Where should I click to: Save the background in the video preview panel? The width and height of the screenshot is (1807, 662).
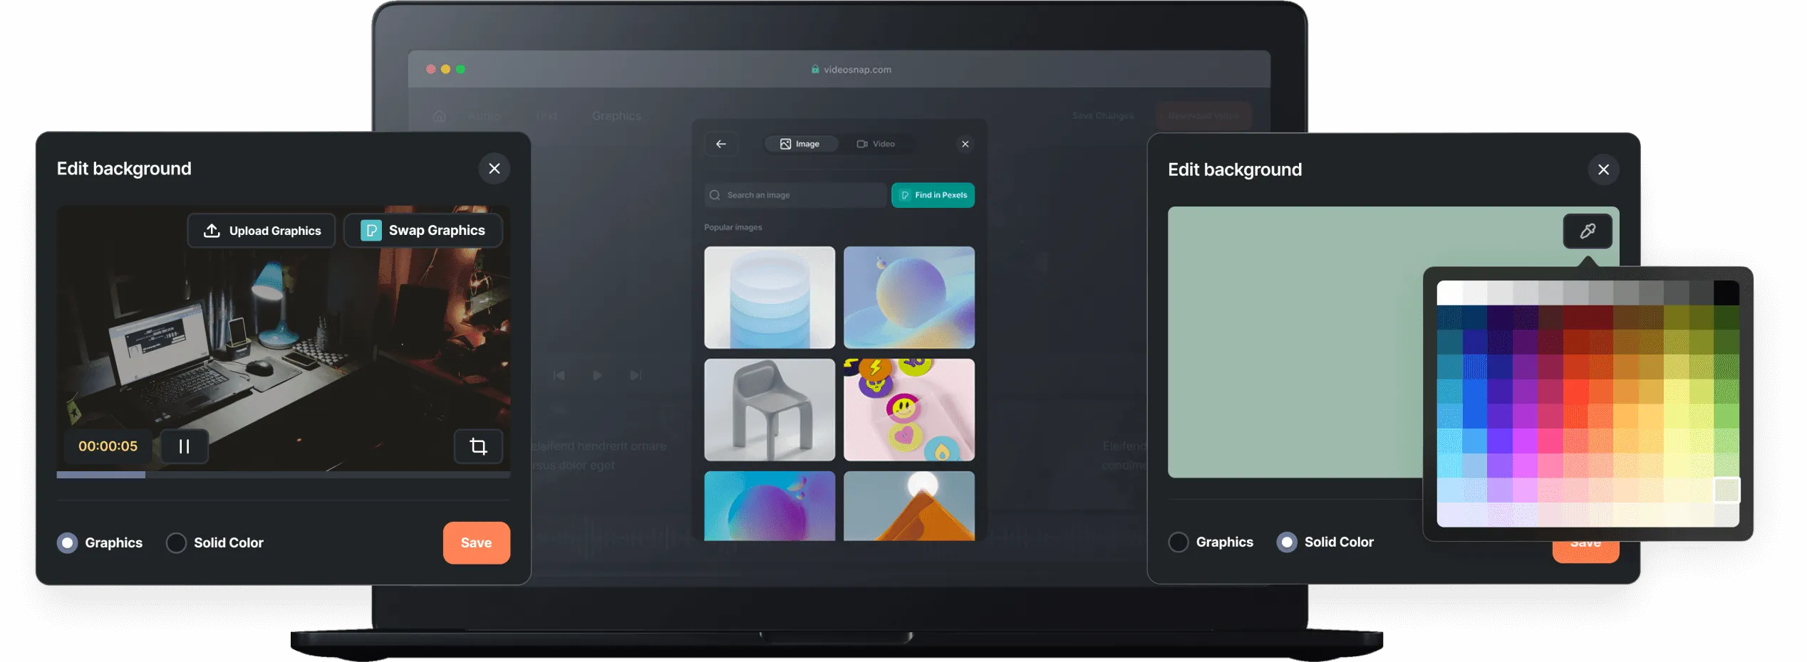(477, 543)
